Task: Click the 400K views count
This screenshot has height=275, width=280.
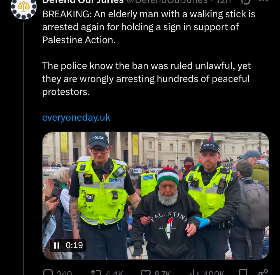Action: point(214,273)
